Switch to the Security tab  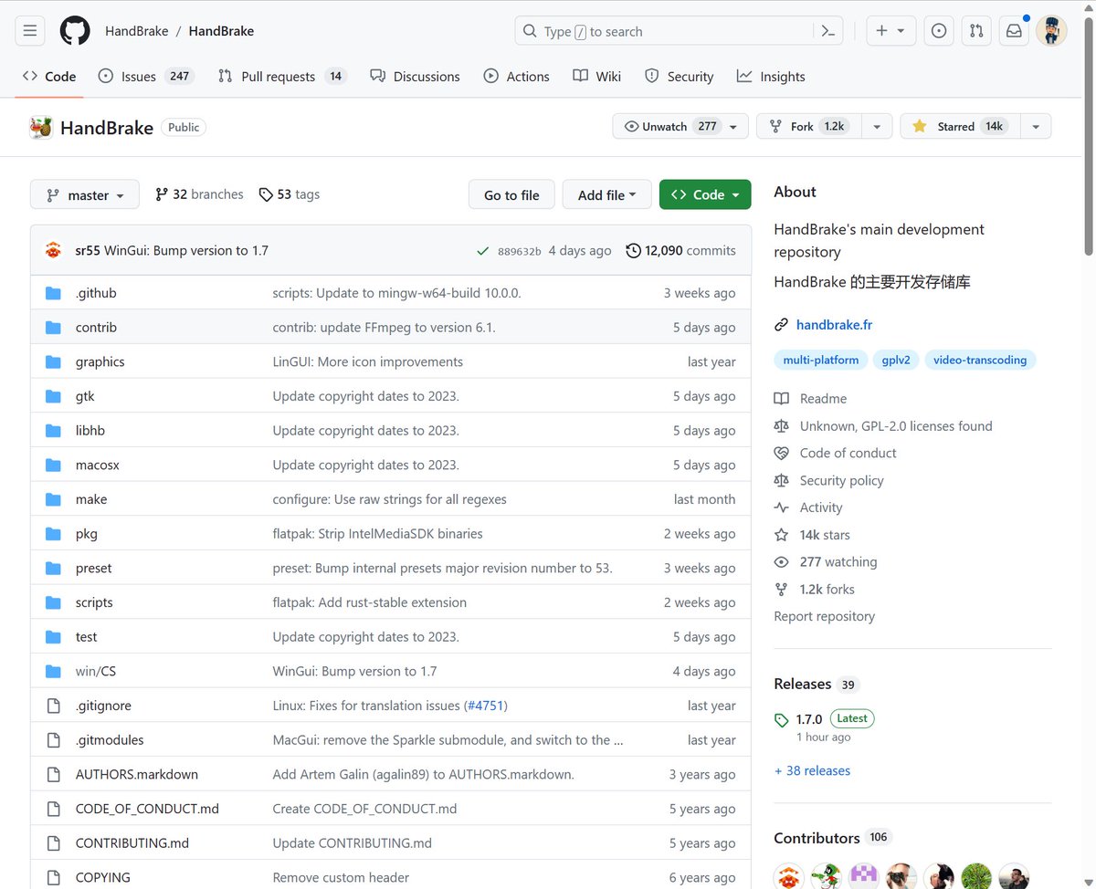click(679, 77)
